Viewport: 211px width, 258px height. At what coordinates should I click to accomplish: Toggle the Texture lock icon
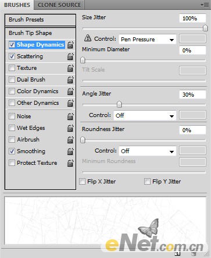[x=70, y=68]
